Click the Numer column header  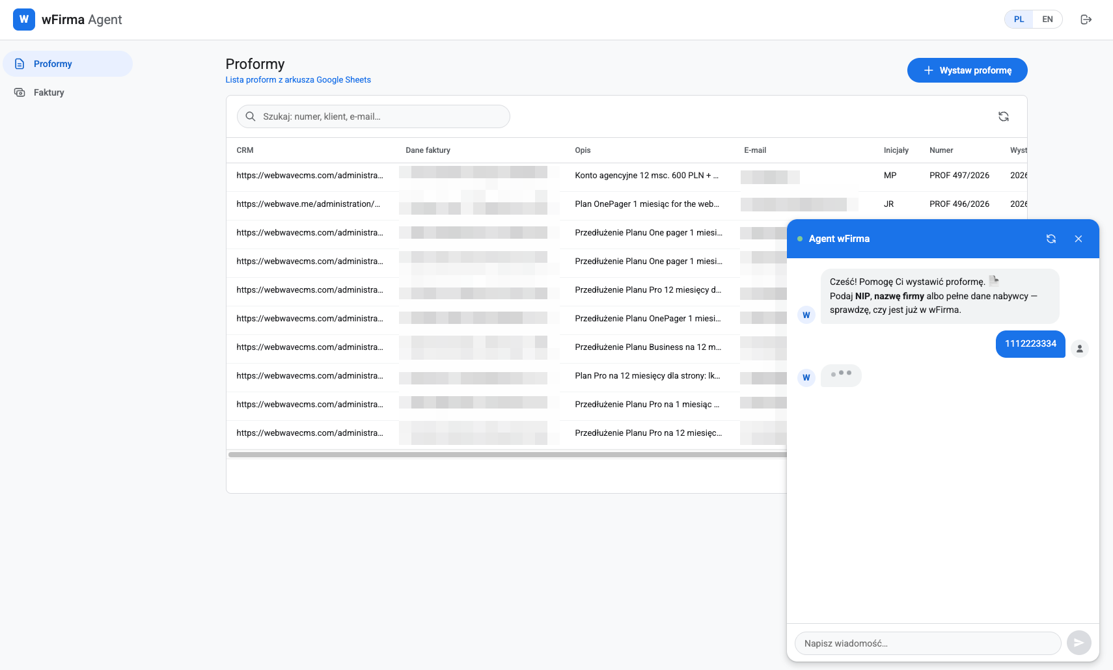[x=941, y=150]
